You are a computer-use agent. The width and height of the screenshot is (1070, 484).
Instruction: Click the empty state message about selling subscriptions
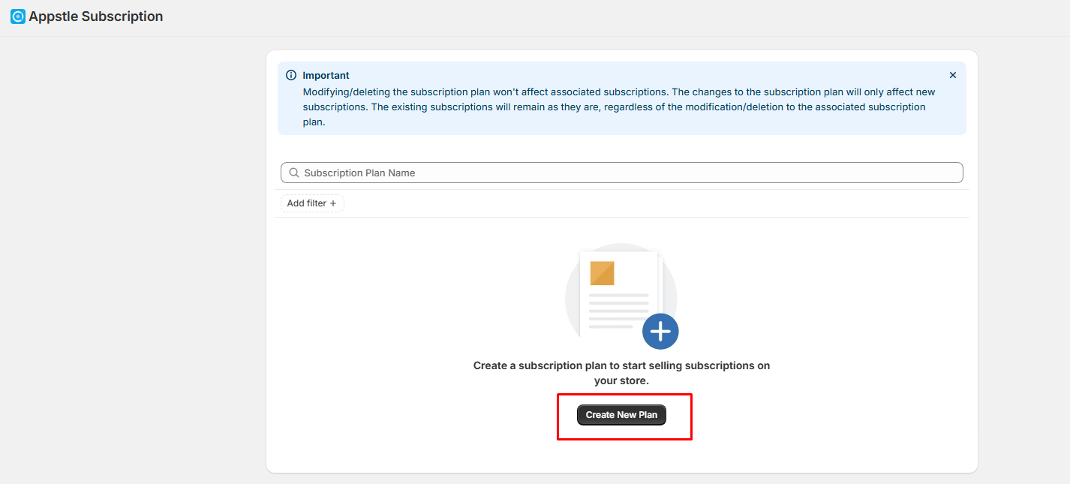click(621, 373)
